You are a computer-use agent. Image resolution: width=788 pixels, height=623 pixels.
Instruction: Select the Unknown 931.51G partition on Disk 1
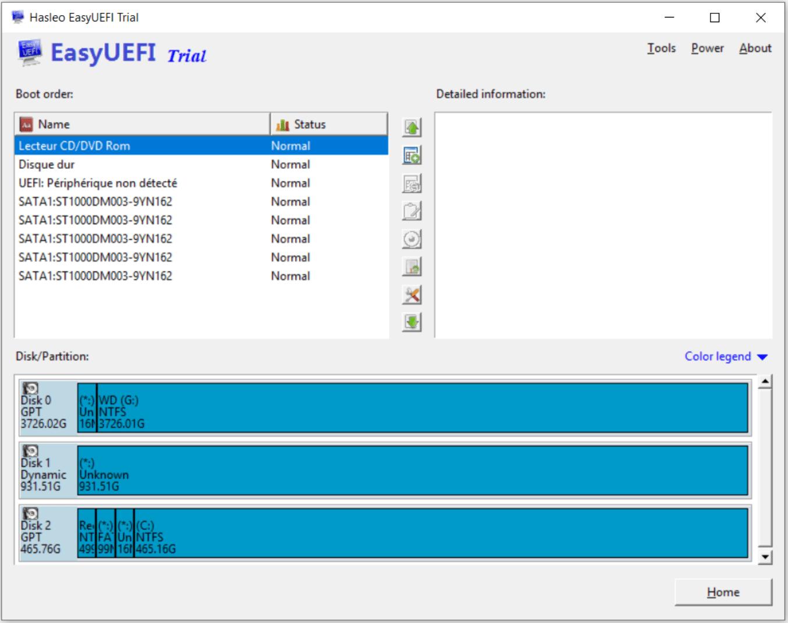pyautogui.click(x=413, y=470)
